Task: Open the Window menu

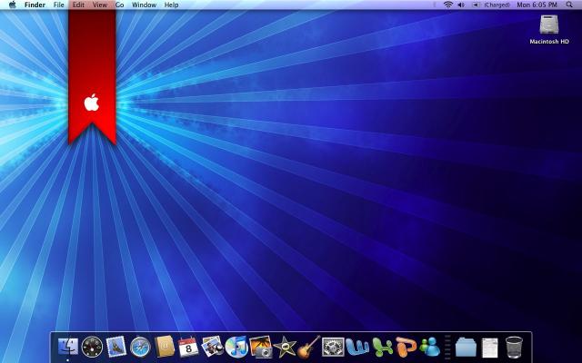Action: [144, 5]
